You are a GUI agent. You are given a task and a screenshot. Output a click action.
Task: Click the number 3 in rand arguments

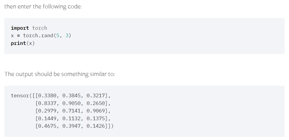(x=67, y=36)
